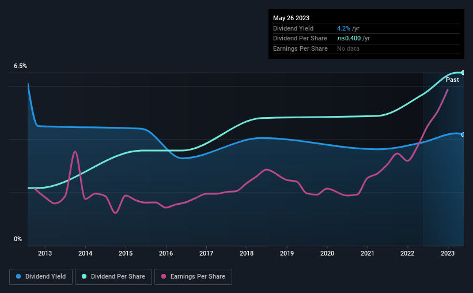Click the 2023 x-axis year label
The height and width of the screenshot is (293, 473).
tap(448, 253)
